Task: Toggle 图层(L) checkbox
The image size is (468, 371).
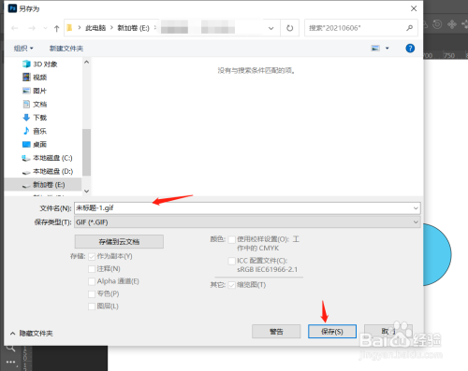Action: (x=92, y=307)
